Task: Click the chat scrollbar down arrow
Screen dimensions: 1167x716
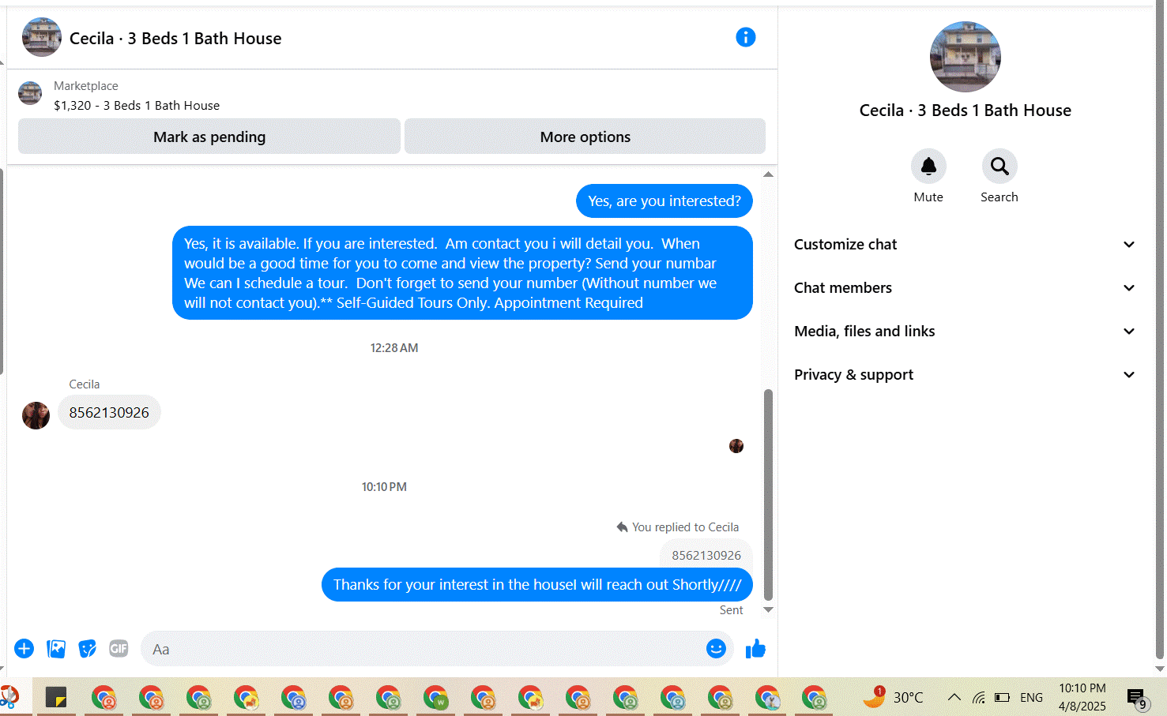Action: pyautogui.click(x=768, y=609)
